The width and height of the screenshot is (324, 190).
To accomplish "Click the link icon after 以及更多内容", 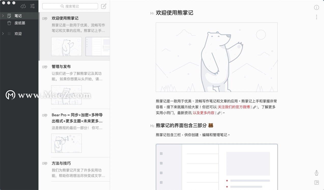I will pos(219,113).
